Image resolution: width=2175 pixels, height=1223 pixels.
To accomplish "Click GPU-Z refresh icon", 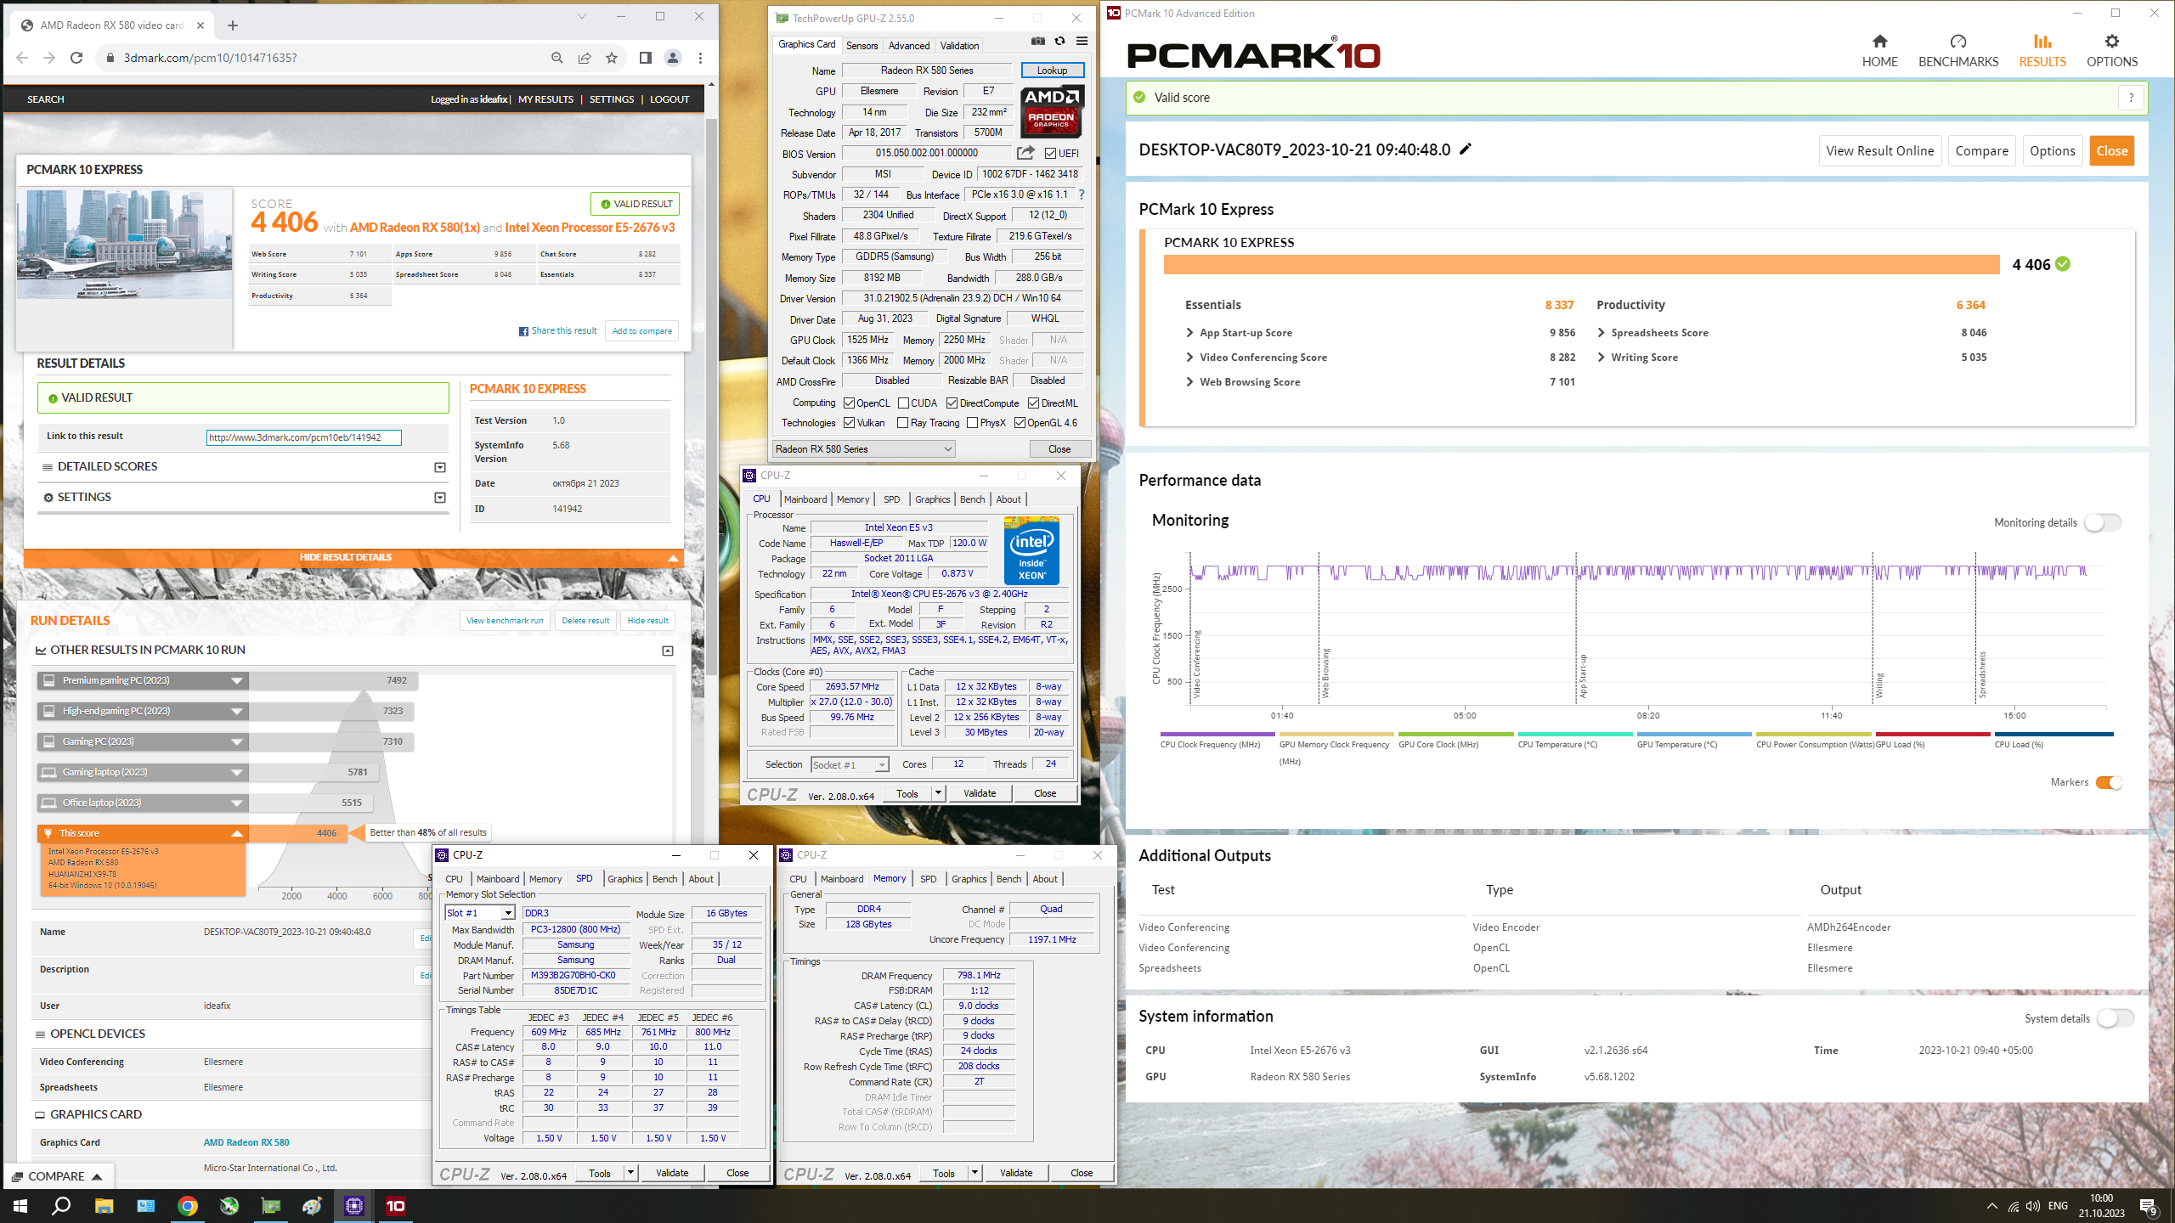I will point(1059,42).
